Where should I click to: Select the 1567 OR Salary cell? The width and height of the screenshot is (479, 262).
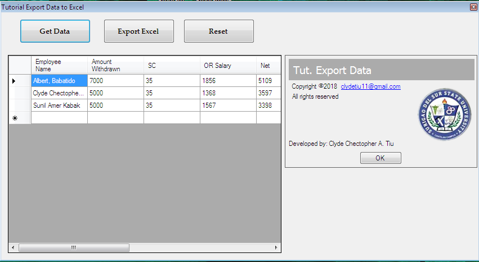coord(228,105)
